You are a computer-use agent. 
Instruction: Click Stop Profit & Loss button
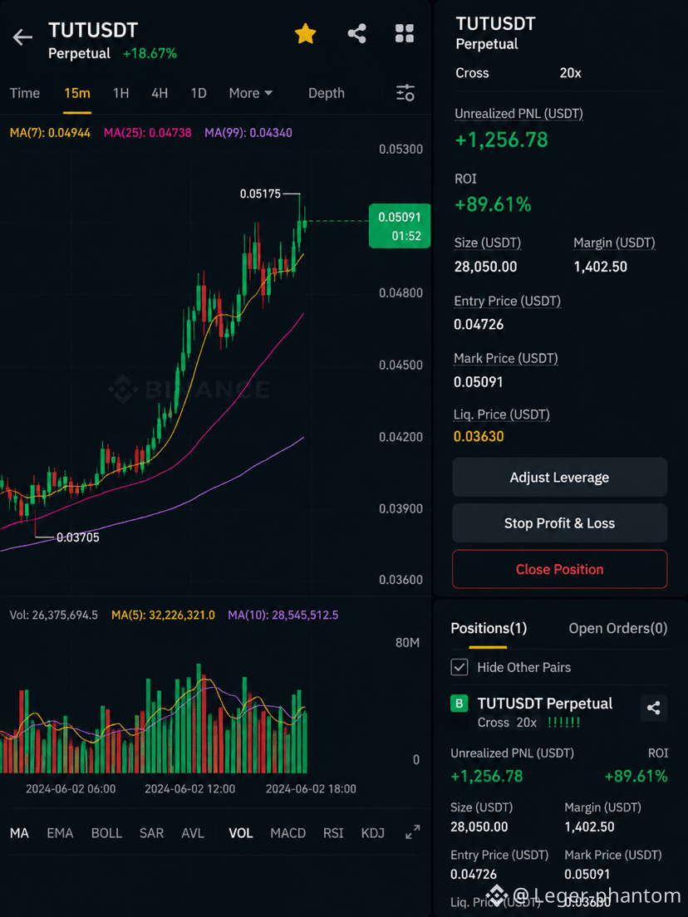560,522
